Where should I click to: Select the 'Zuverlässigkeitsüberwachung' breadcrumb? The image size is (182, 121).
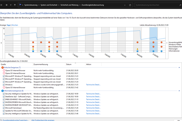[x=93, y=5]
